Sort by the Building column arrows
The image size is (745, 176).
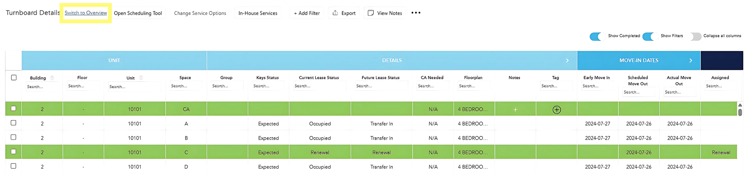(x=52, y=78)
